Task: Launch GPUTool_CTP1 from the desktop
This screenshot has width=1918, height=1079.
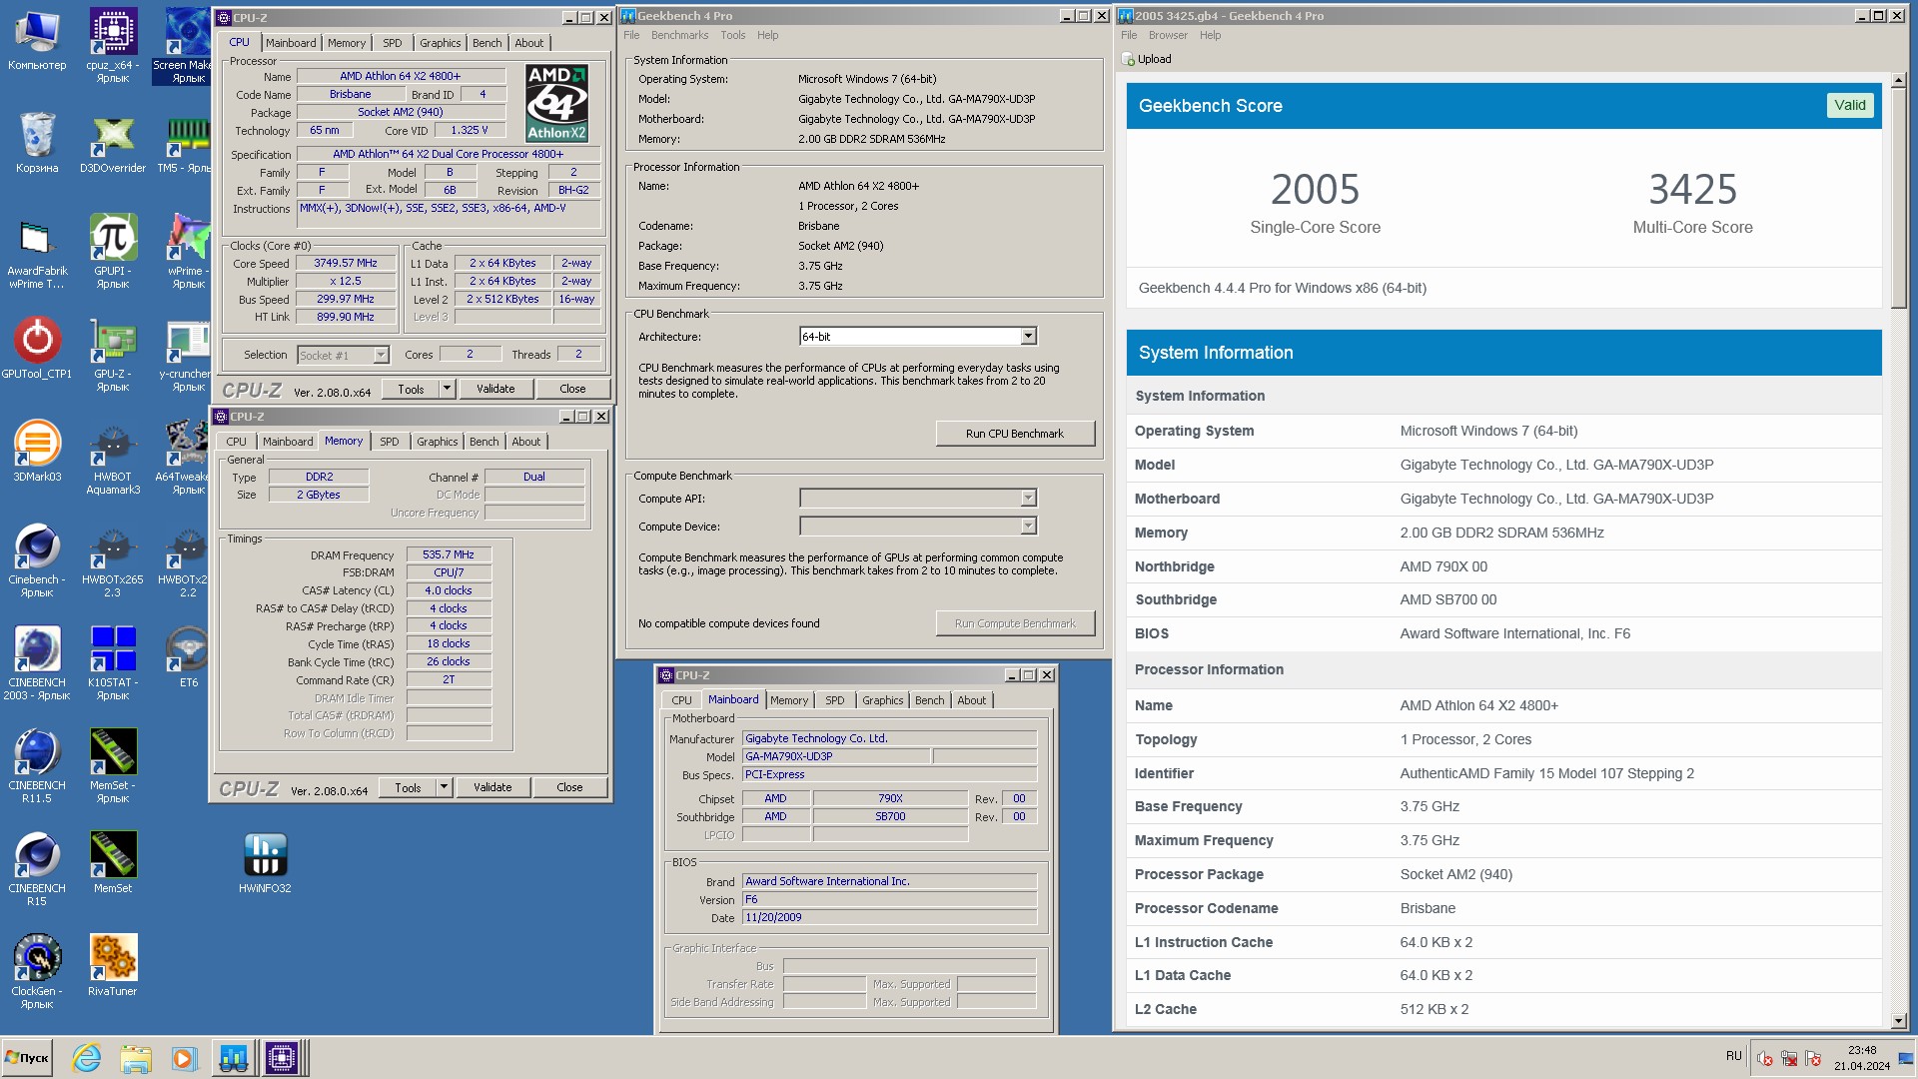Action: tap(37, 350)
